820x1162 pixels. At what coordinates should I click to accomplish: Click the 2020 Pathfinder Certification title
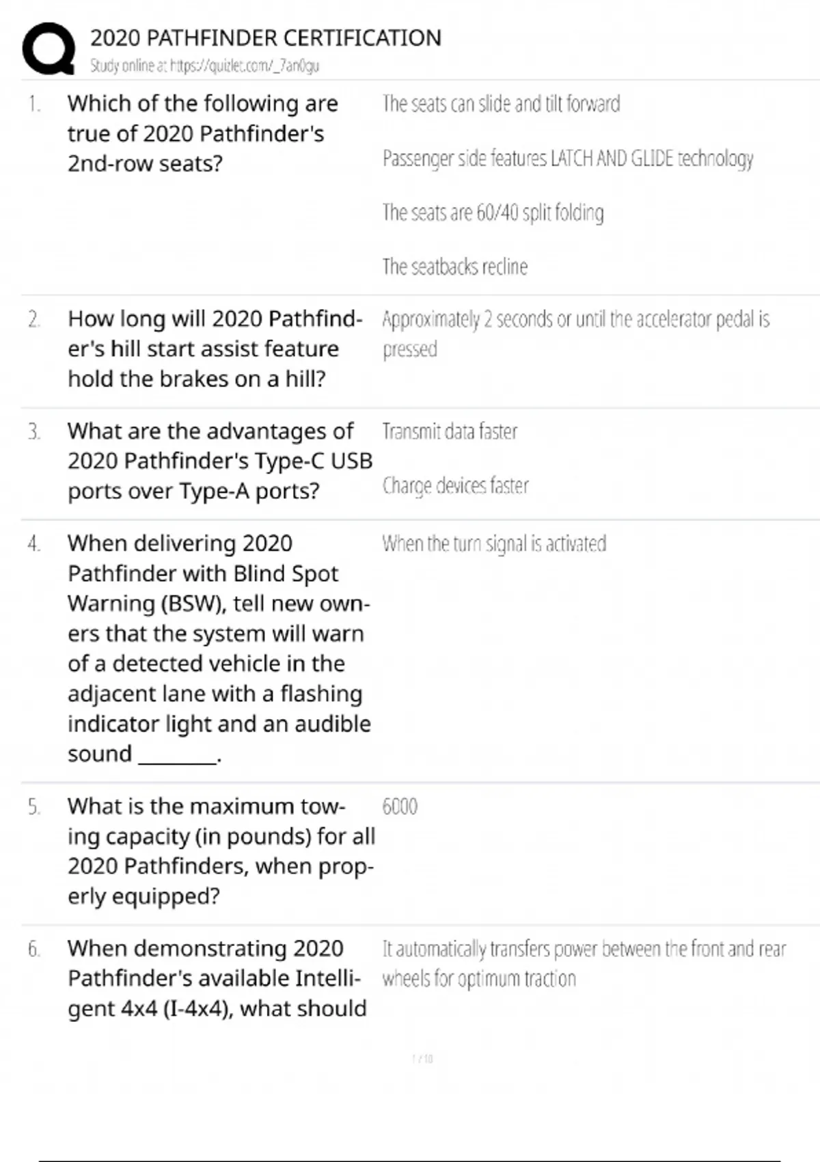coord(266,38)
